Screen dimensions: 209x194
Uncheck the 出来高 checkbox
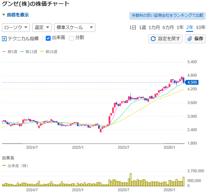[48, 38]
